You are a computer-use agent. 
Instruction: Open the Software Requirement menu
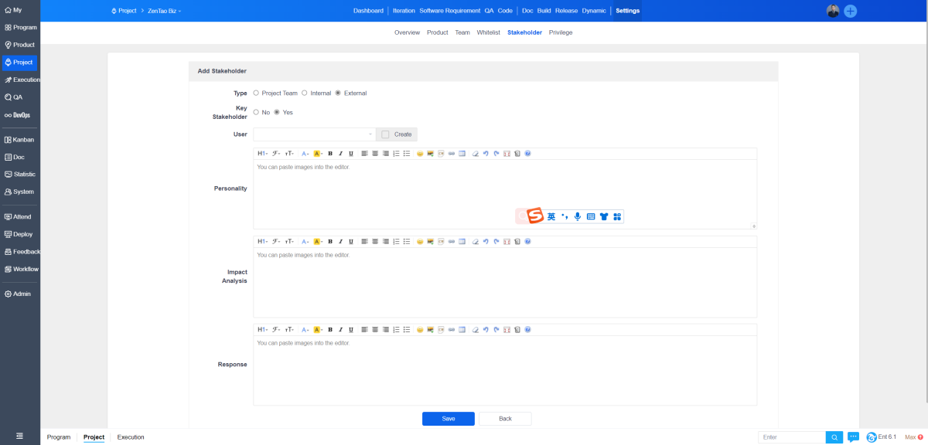(x=449, y=11)
